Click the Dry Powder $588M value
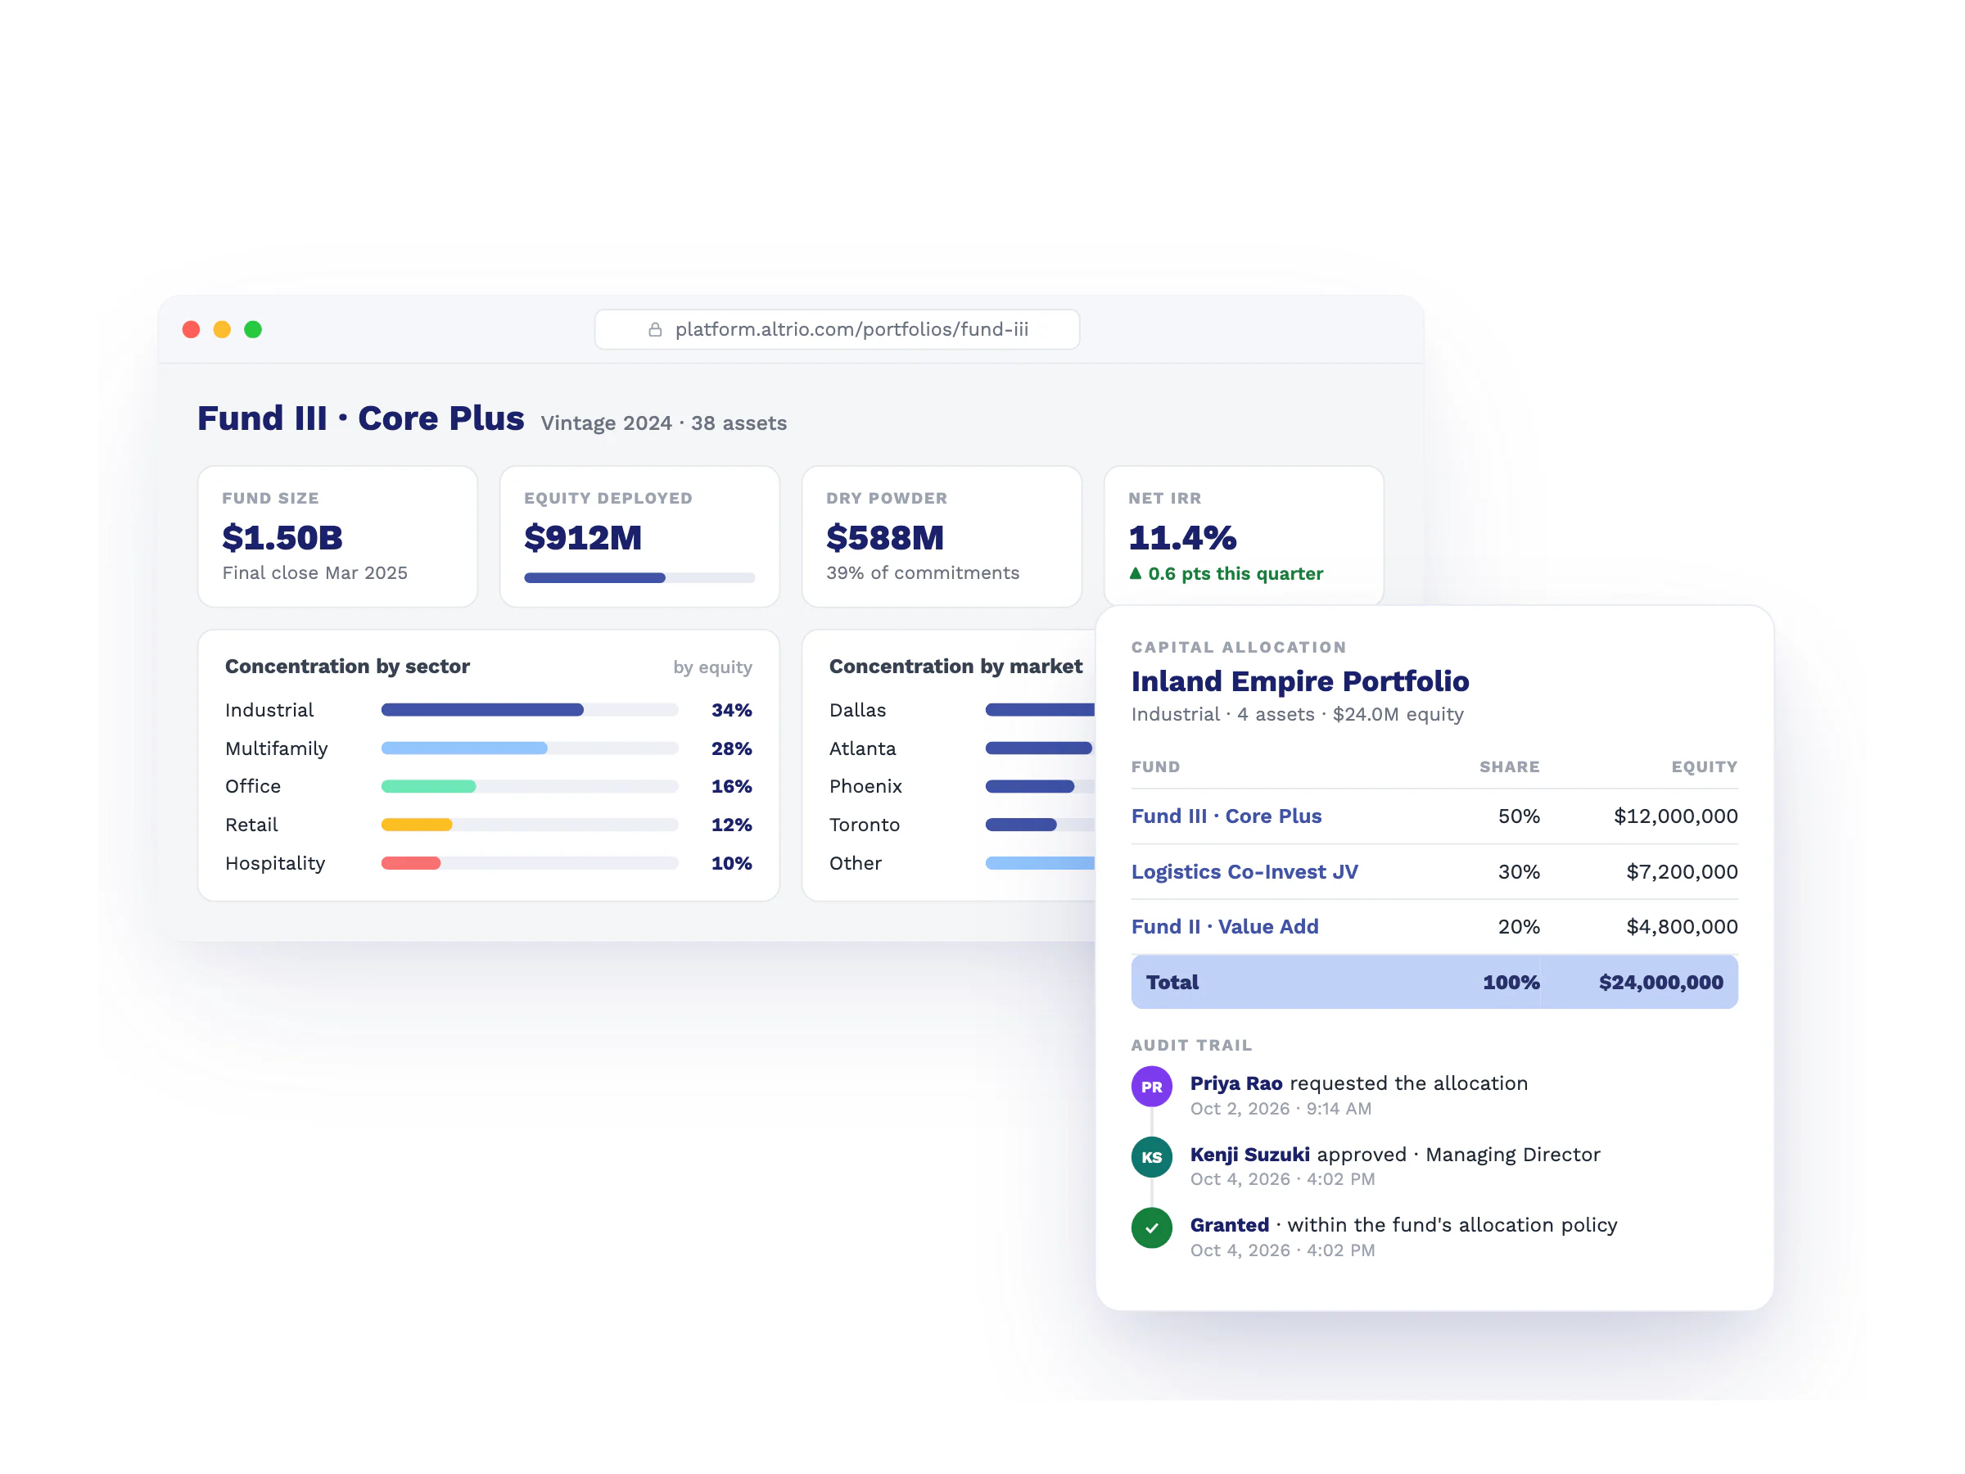The height and width of the screenshot is (1474, 1965). (885, 537)
